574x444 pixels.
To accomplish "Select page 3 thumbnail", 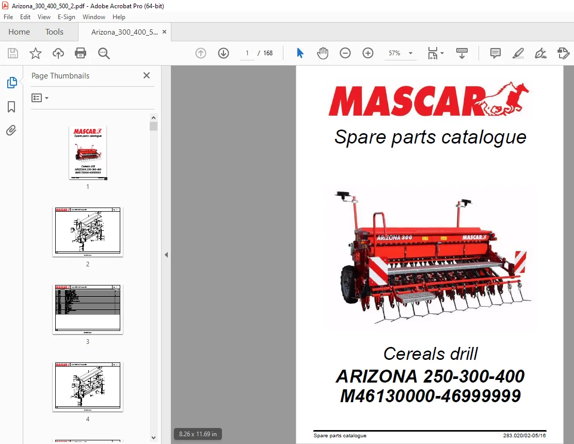I will tap(88, 309).
